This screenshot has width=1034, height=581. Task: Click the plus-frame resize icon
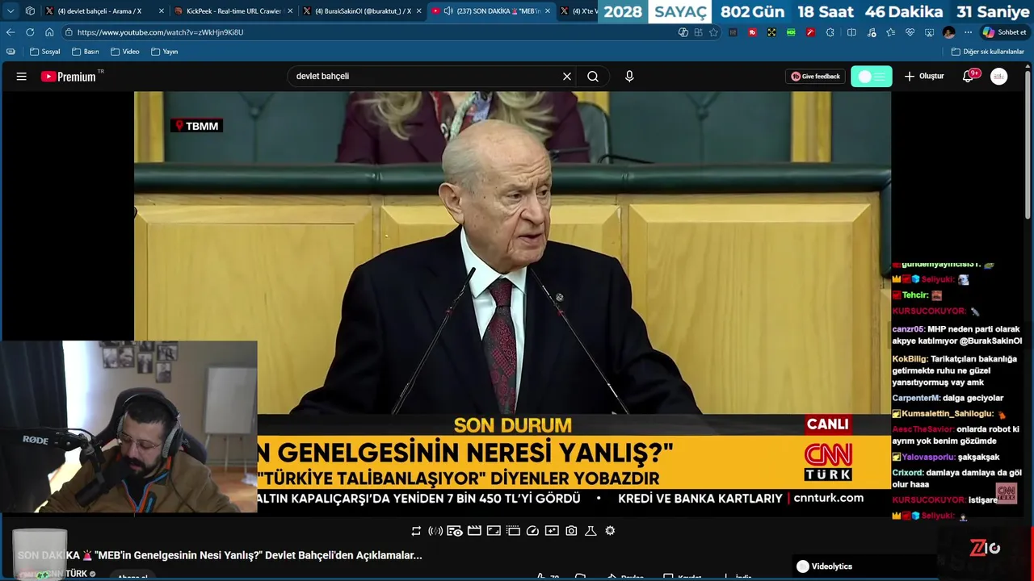coord(552,531)
